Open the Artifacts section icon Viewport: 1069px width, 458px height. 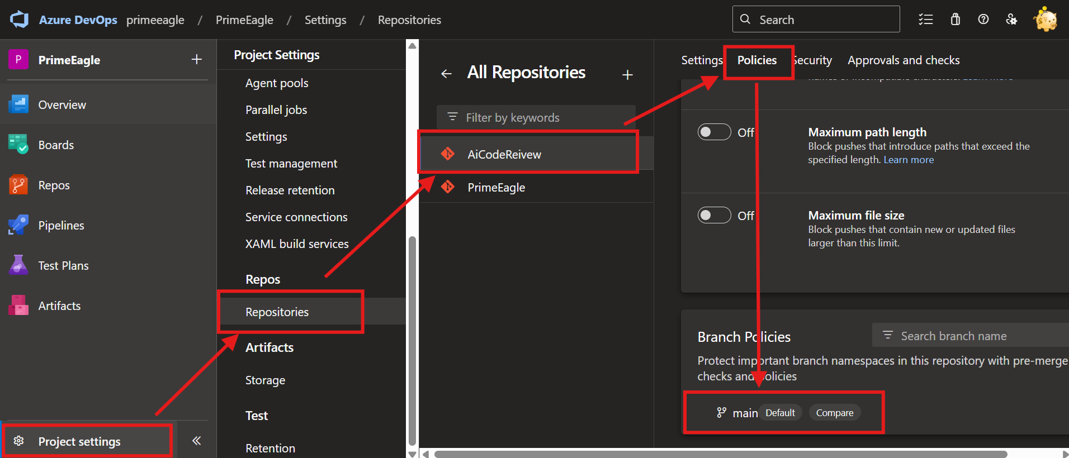18,306
